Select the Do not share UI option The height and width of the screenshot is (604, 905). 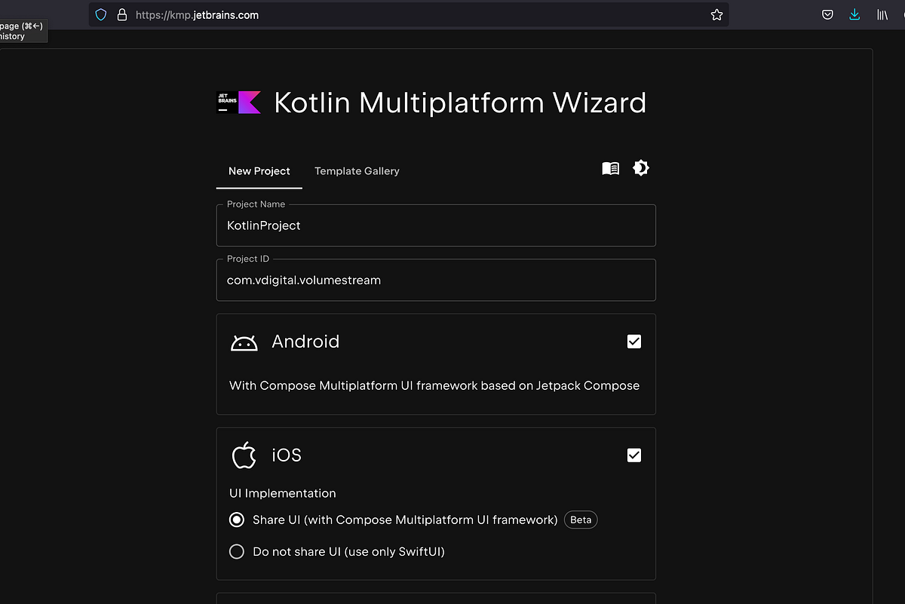[236, 551]
